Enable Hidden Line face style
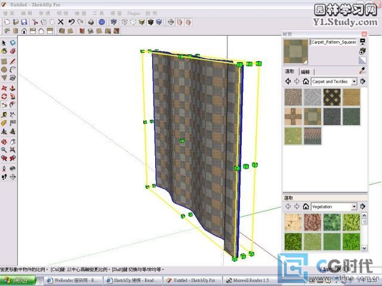Image resolution: width=382 pixels, height=286 pixels. pos(133,22)
